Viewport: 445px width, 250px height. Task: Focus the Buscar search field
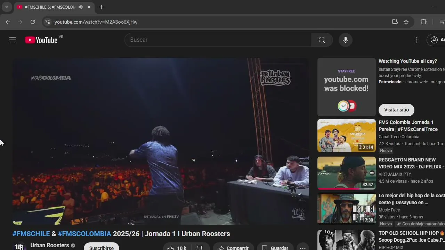tap(218, 40)
